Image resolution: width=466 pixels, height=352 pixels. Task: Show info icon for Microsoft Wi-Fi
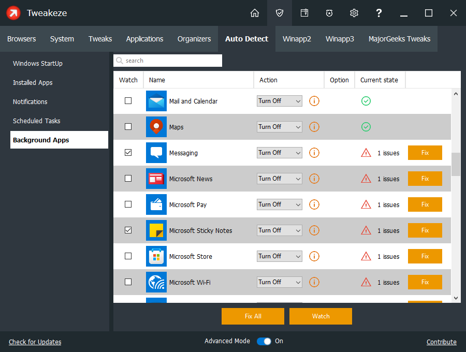[x=314, y=282]
